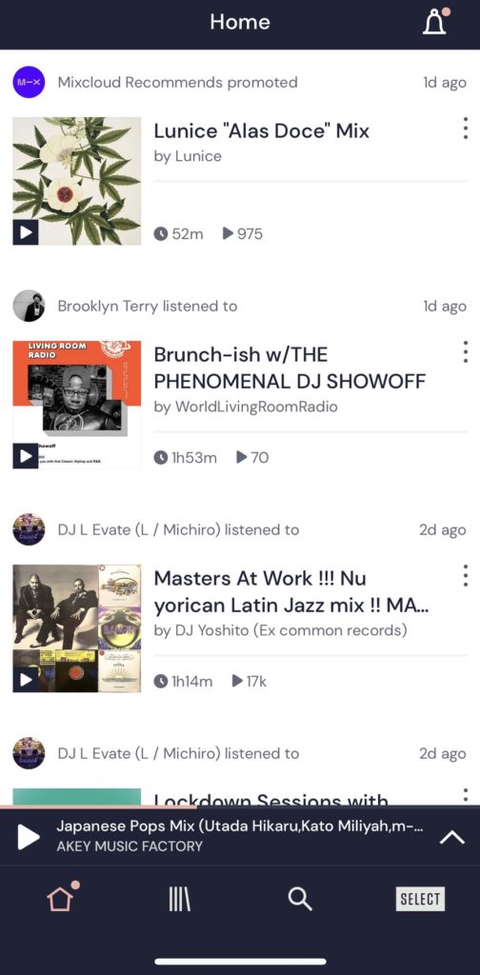This screenshot has width=480, height=975.
Task: Play the Masters At Work mix thumbnail
Action: [x=26, y=680]
